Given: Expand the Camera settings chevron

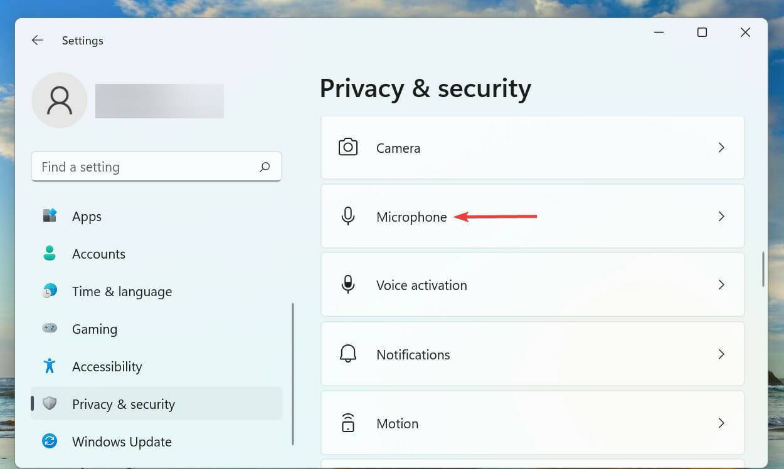Looking at the screenshot, I should pos(721,148).
